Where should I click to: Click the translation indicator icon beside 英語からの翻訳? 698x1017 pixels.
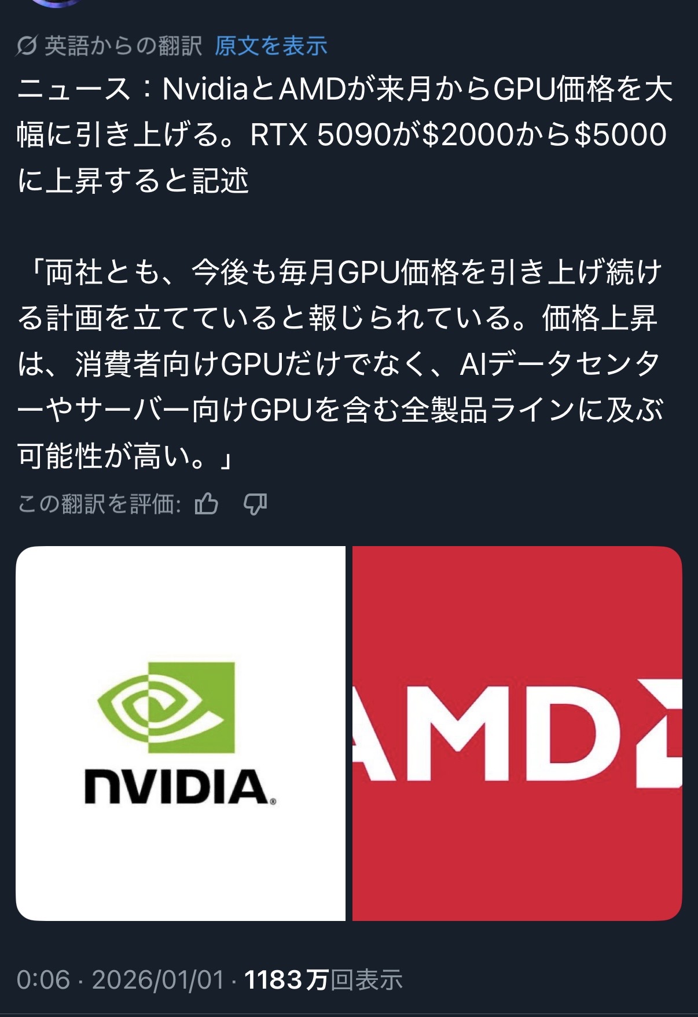(x=27, y=46)
